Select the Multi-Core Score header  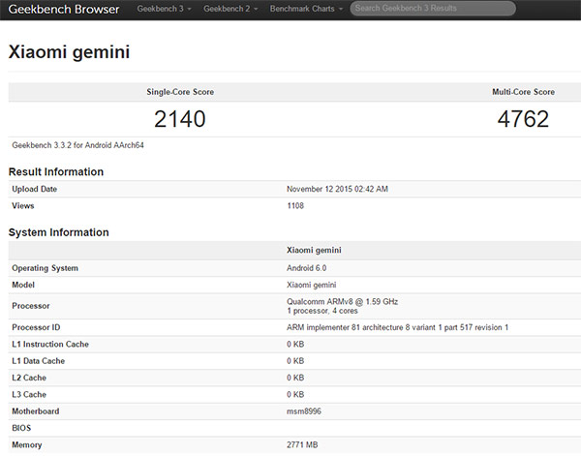pos(523,92)
